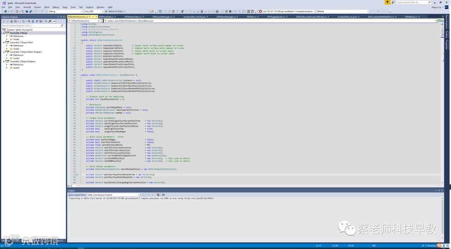The image size is (451, 249).
Task: Open the File menu
Action: 3,7
